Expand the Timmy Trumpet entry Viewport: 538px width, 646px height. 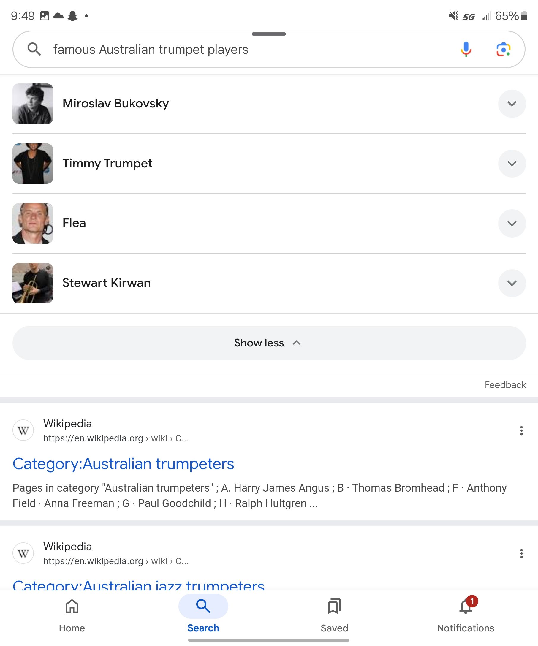click(512, 163)
